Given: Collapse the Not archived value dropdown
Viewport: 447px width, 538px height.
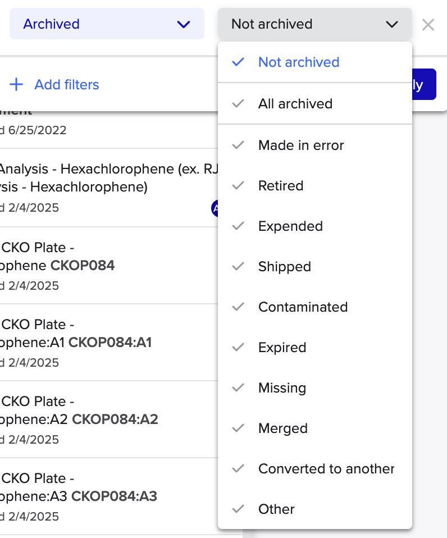Looking at the screenshot, I should coord(314,24).
